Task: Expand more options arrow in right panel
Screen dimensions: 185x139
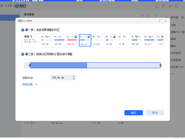Action: click(x=173, y=74)
